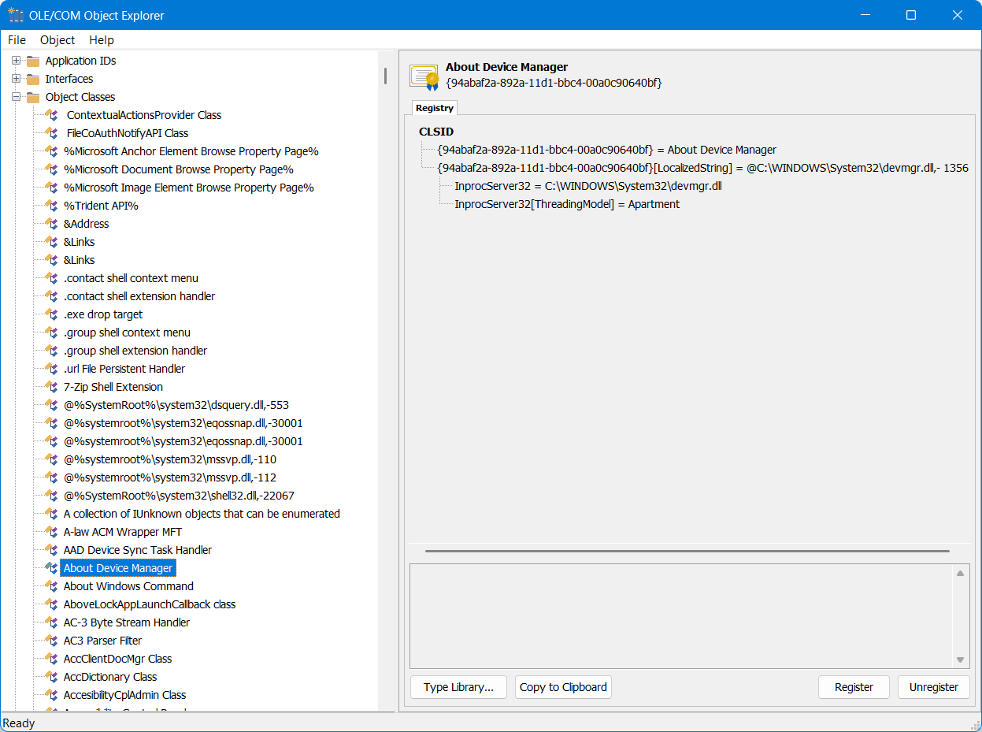
Task: Select @%SystemRoot%\system32\dsquery.dll,-553 entry
Action: pos(176,405)
